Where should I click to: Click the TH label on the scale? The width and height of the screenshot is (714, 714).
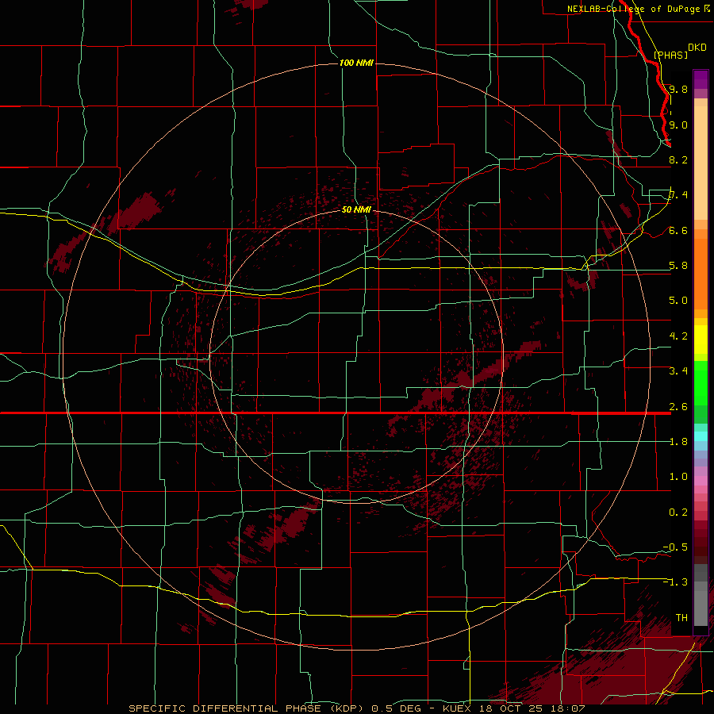point(681,618)
